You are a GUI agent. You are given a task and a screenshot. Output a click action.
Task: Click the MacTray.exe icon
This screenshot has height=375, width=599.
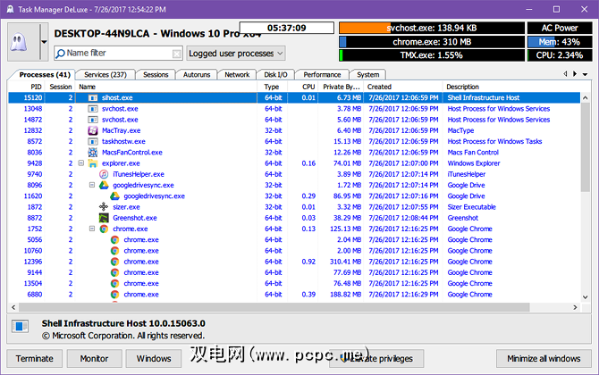(93, 130)
